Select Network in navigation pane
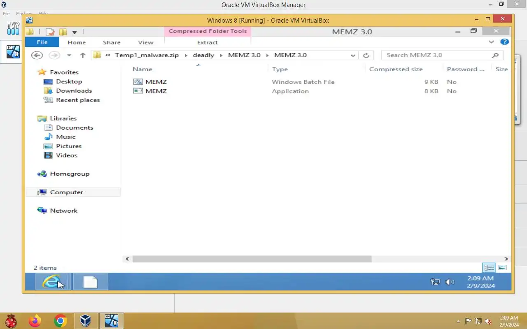This screenshot has width=527, height=329. point(64,211)
